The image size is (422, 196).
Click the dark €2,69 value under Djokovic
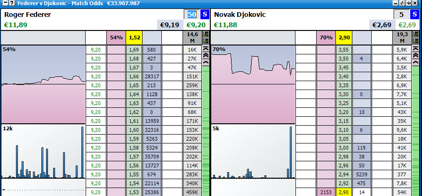382,25
